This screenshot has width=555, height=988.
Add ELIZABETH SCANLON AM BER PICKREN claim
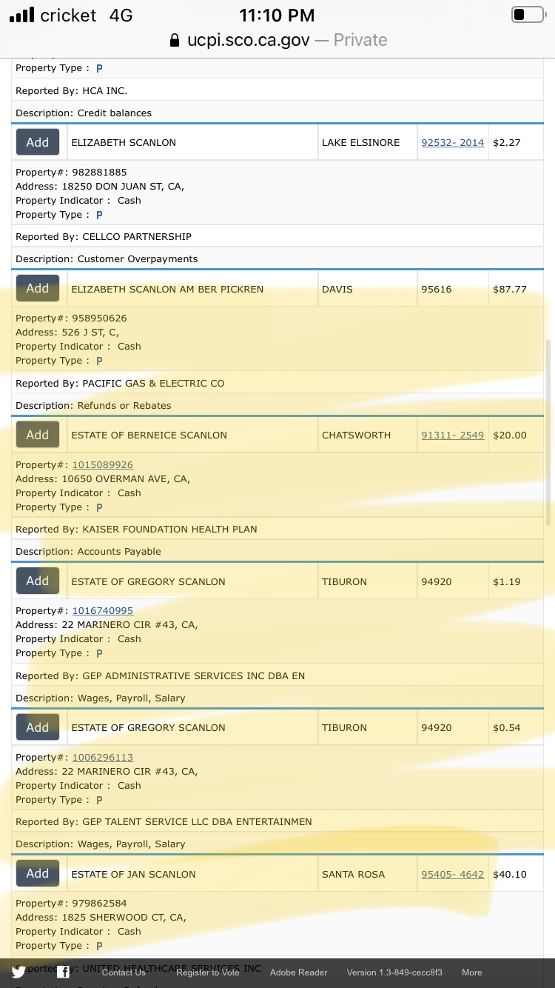point(38,289)
